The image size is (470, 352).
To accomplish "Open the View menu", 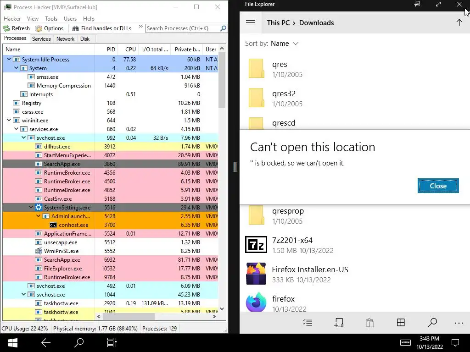I will tap(33, 18).
